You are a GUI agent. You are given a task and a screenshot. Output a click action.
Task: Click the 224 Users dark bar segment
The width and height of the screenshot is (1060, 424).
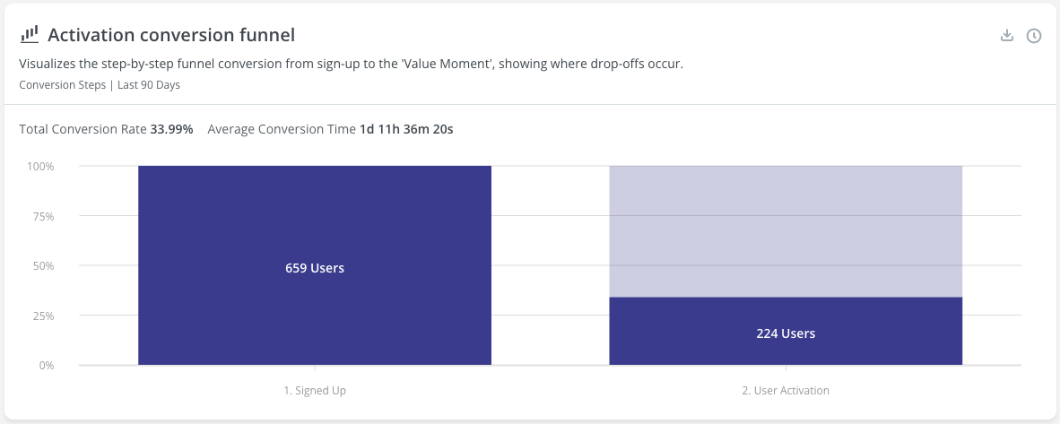click(786, 332)
